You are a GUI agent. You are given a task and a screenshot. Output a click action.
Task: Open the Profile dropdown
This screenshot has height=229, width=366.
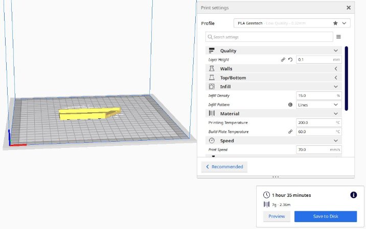tap(292, 23)
